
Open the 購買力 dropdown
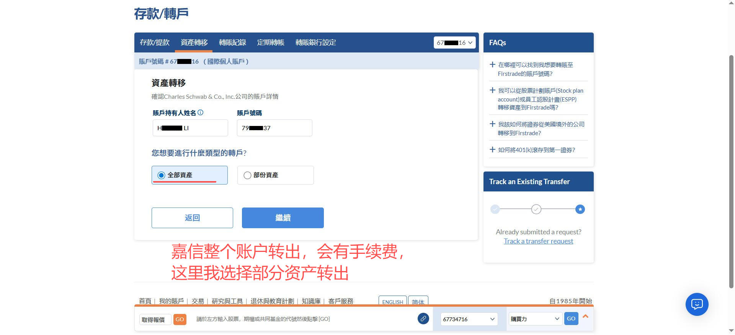(x=535, y=319)
